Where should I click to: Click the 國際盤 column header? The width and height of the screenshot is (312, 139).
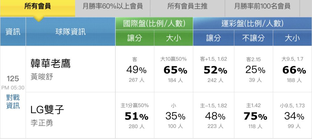(x=154, y=24)
